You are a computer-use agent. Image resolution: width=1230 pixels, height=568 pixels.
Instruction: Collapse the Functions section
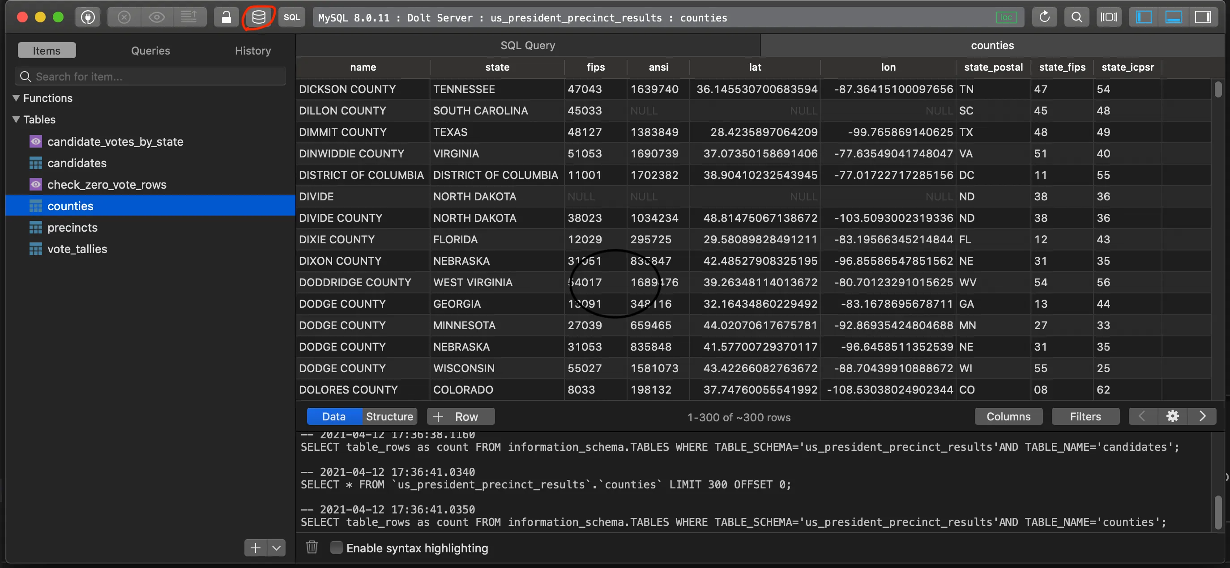click(x=16, y=98)
